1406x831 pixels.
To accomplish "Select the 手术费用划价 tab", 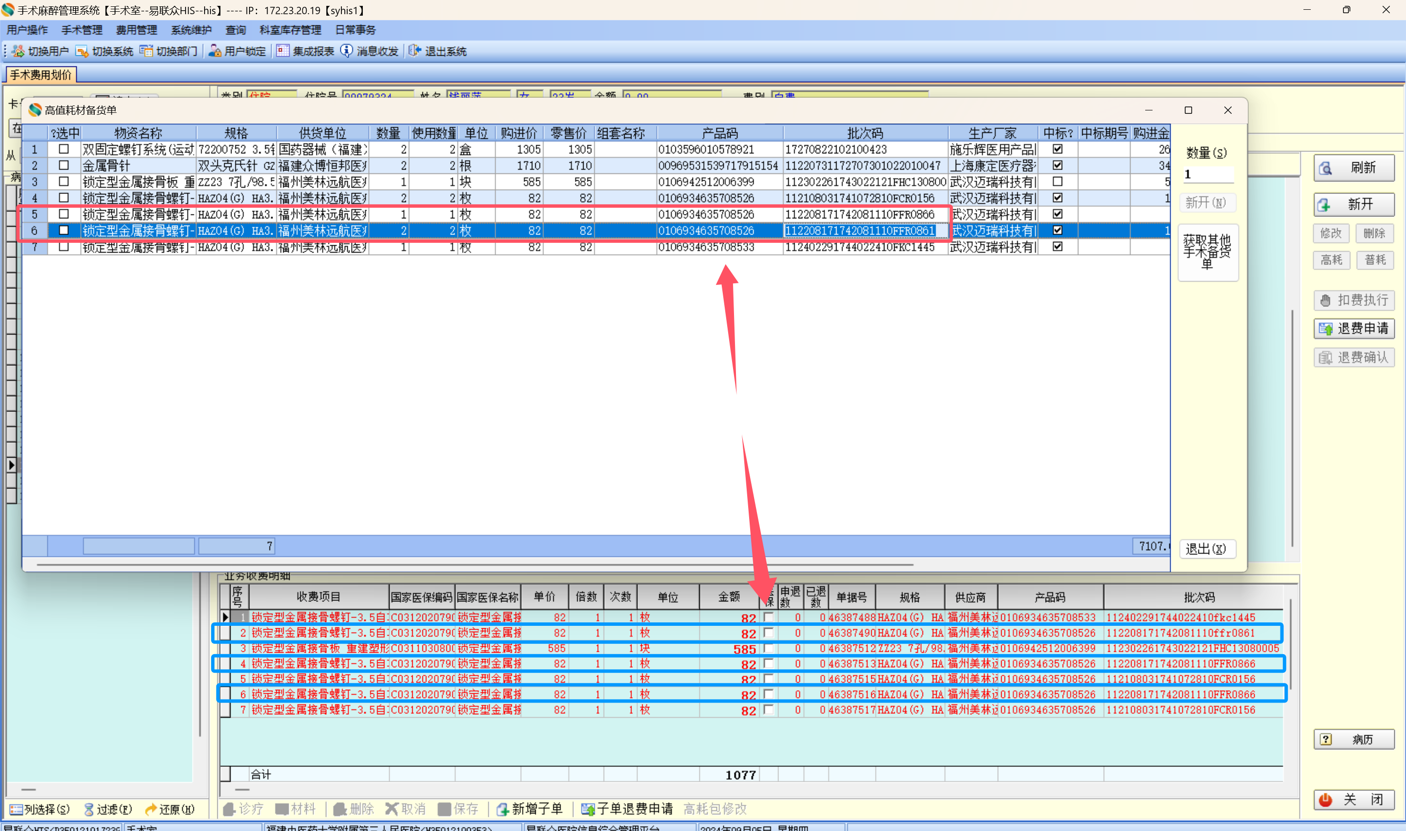I will pos(41,74).
